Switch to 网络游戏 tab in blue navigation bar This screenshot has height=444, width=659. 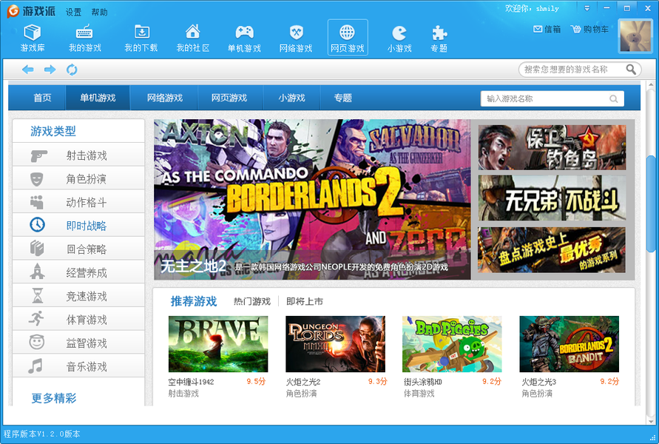pyautogui.click(x=165, y=98)
